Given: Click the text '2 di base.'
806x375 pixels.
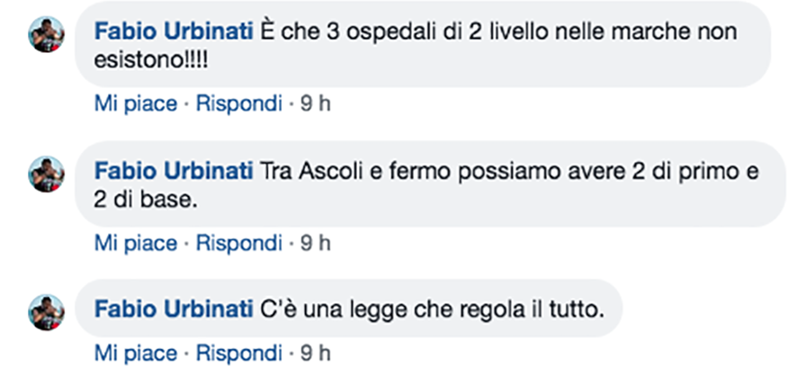Looking at the screenshot, I should 146,200.
